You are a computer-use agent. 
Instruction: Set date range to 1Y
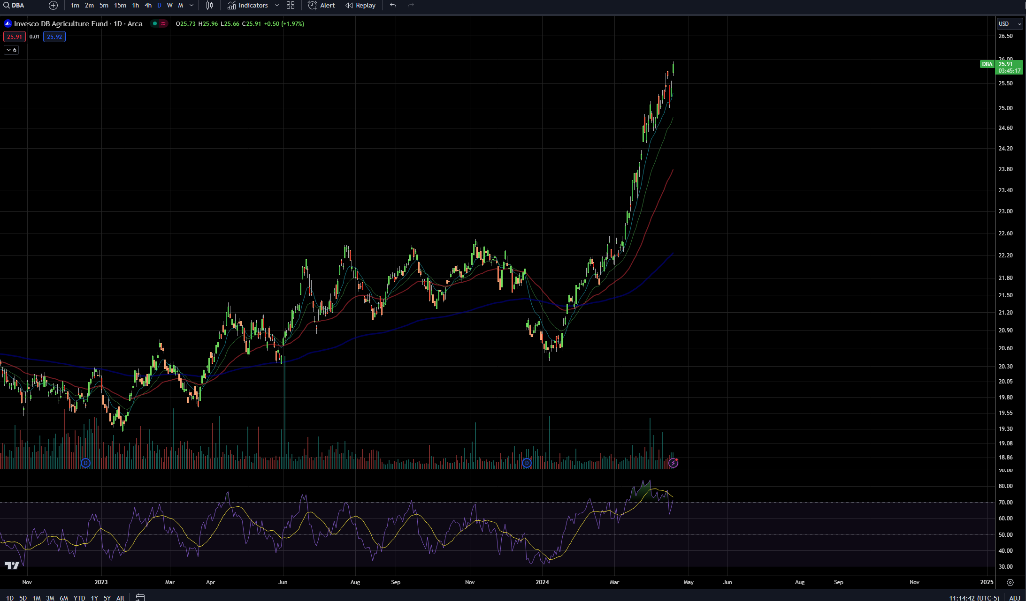94,598
